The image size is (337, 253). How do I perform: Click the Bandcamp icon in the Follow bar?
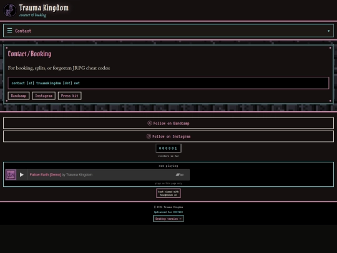pos(150,123)
